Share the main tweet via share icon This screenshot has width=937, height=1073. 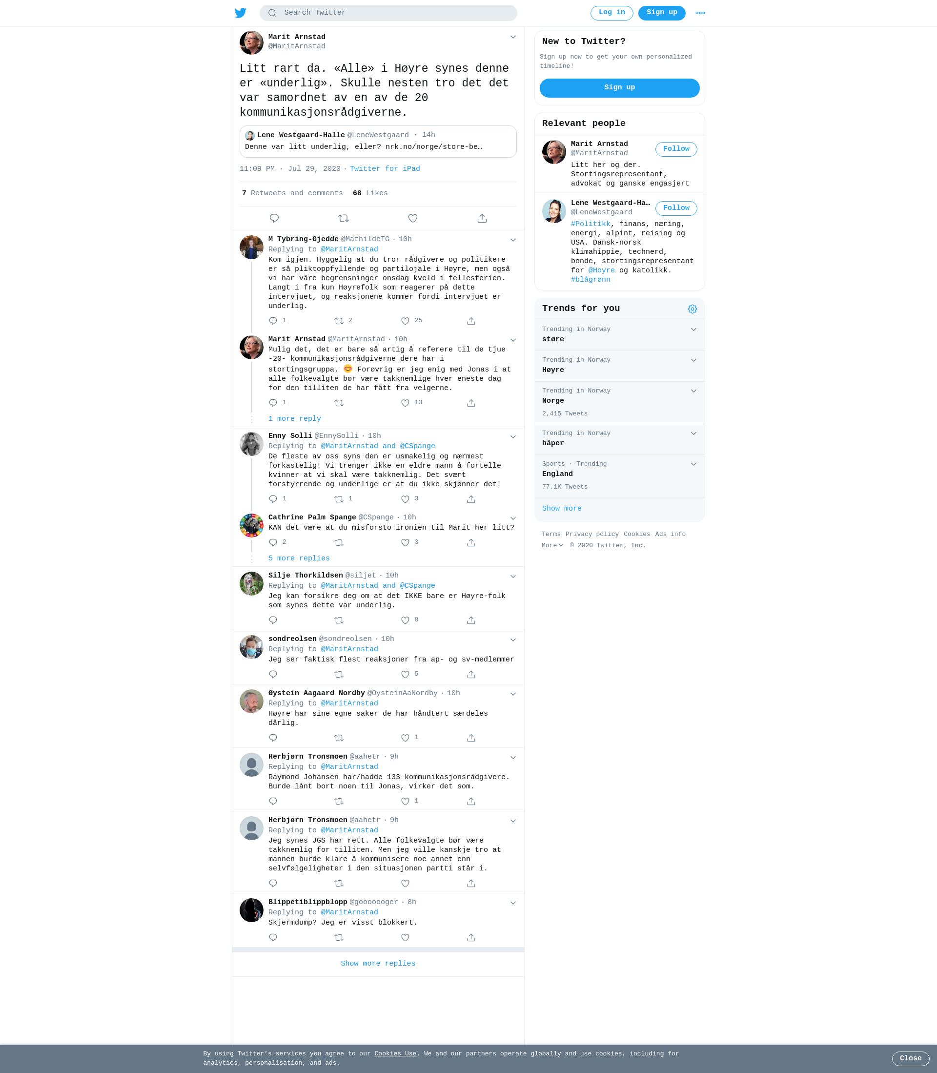point(482,218)
